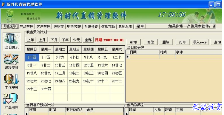224x115 pixels.
Task: Go to previous month with 上月
Action: 42,40
